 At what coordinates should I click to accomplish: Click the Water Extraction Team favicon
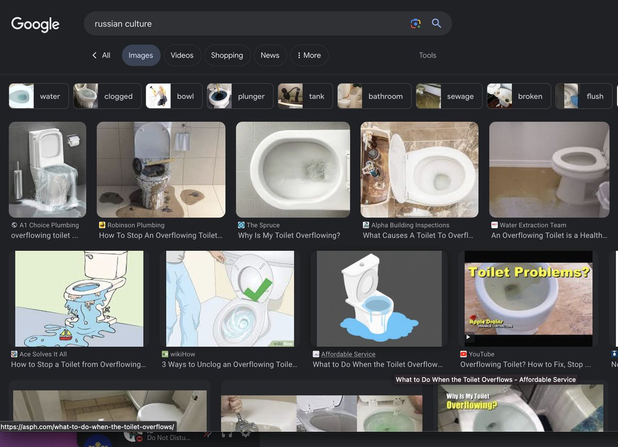494,225
